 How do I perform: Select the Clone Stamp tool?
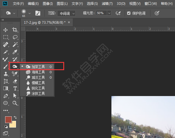pyautogui.click(x=6, y=74)
